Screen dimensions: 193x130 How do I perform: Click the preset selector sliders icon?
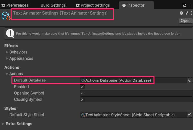click(186, 13)
